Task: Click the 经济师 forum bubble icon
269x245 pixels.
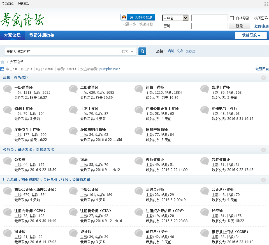Action: (205, 212)
